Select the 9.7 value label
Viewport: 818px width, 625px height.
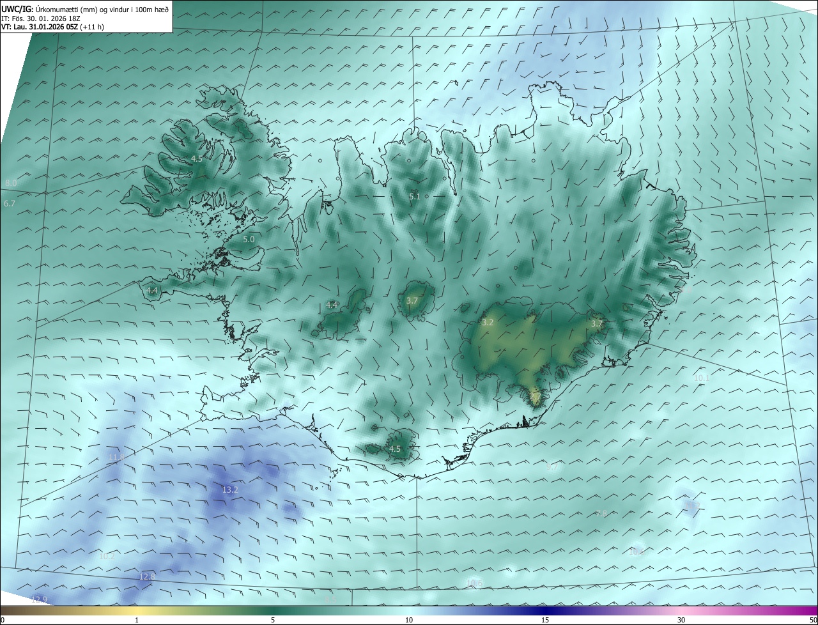click(x=553, y=467)
